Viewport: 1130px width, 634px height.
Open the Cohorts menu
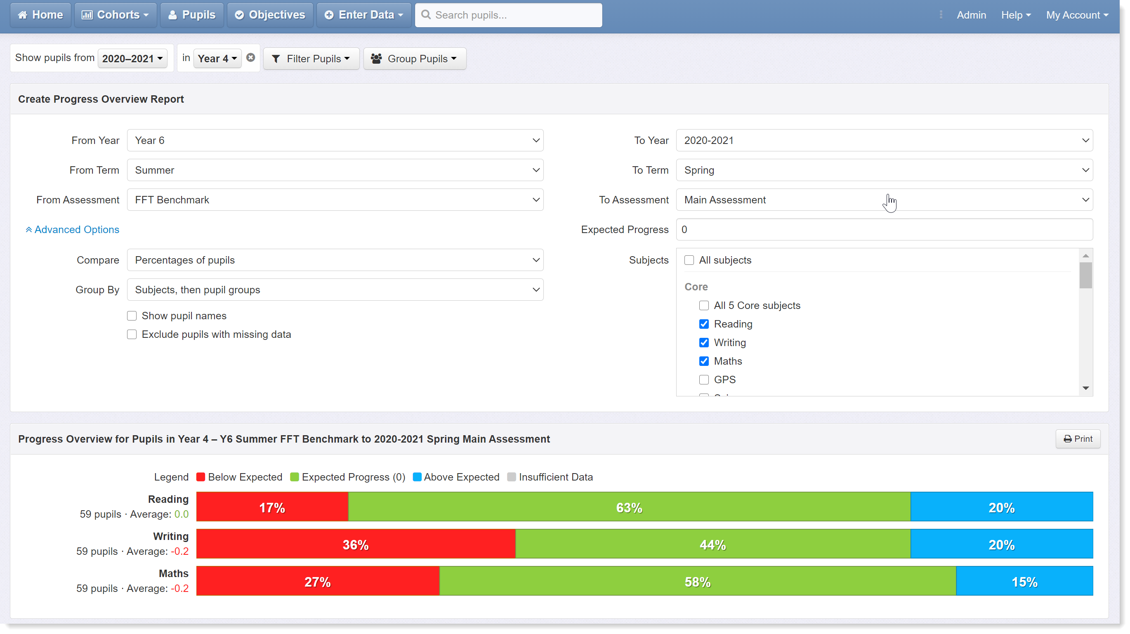tap(116, 15)
